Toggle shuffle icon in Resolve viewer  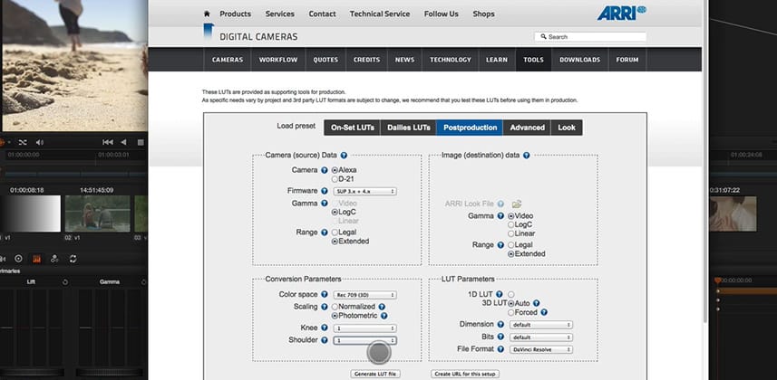[x=23, y=142]
